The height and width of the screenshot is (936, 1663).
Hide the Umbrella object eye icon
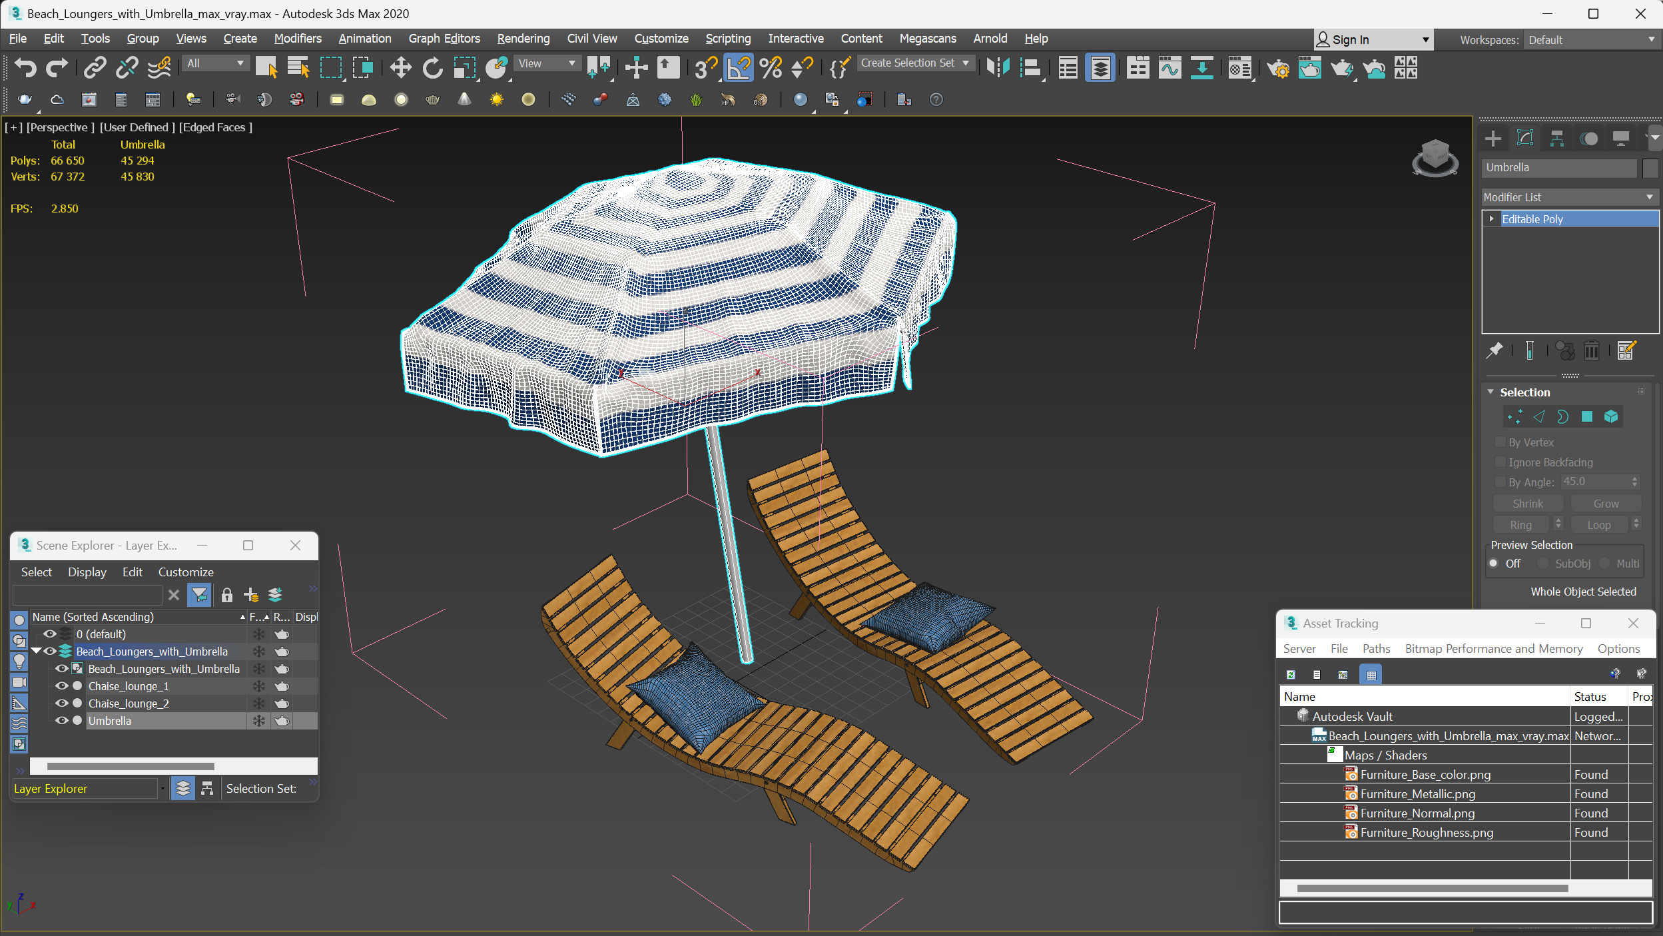[x=61, y=720]
